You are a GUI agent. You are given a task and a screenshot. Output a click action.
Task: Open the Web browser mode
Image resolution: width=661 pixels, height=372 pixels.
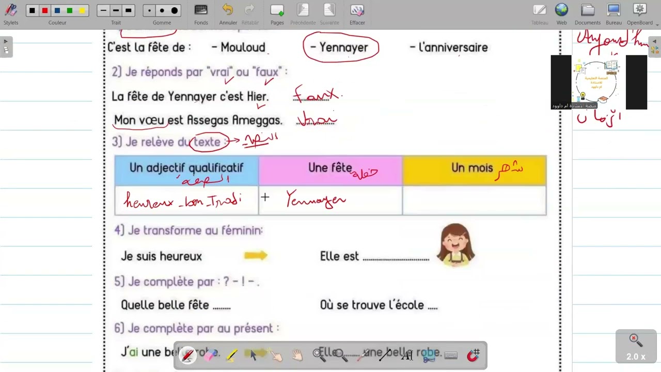click(561, 14)
